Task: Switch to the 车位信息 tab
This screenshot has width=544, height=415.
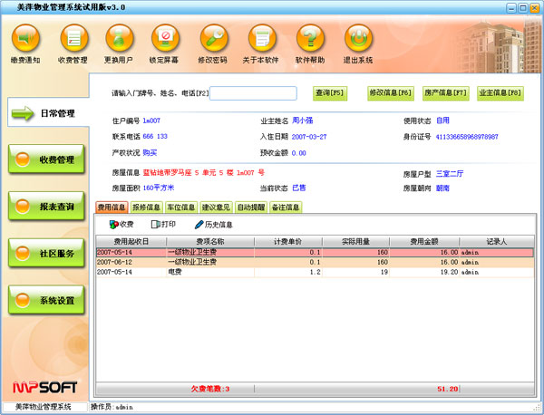Action: [x=181, y=207]
